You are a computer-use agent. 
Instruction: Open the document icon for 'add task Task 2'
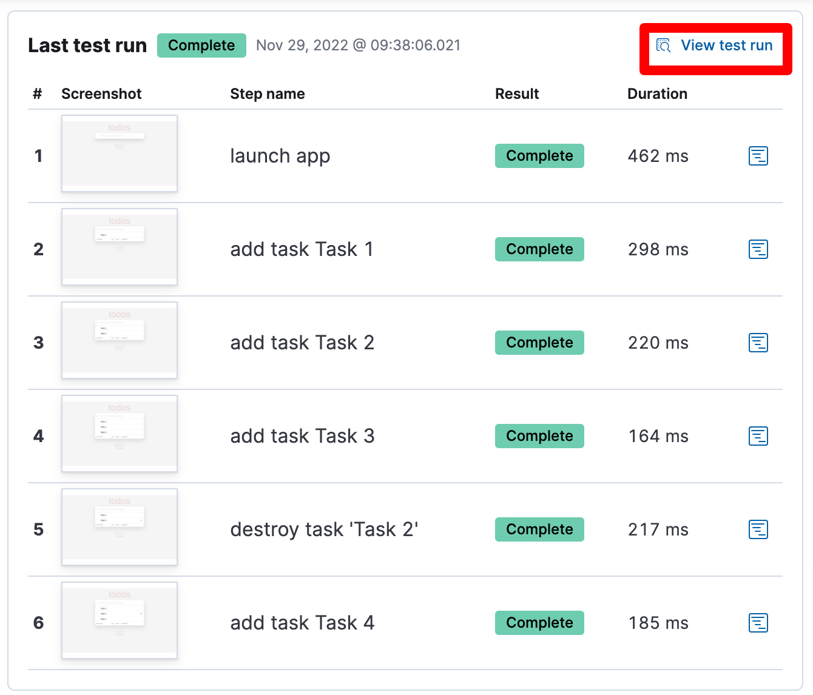[758, 343]
